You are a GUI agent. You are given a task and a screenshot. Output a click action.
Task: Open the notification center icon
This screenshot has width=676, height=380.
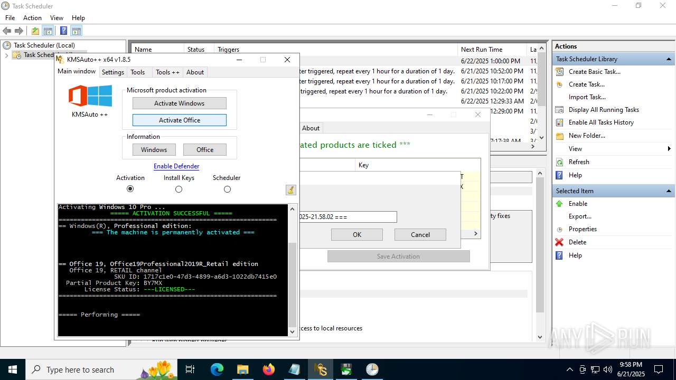pos(659,369)
